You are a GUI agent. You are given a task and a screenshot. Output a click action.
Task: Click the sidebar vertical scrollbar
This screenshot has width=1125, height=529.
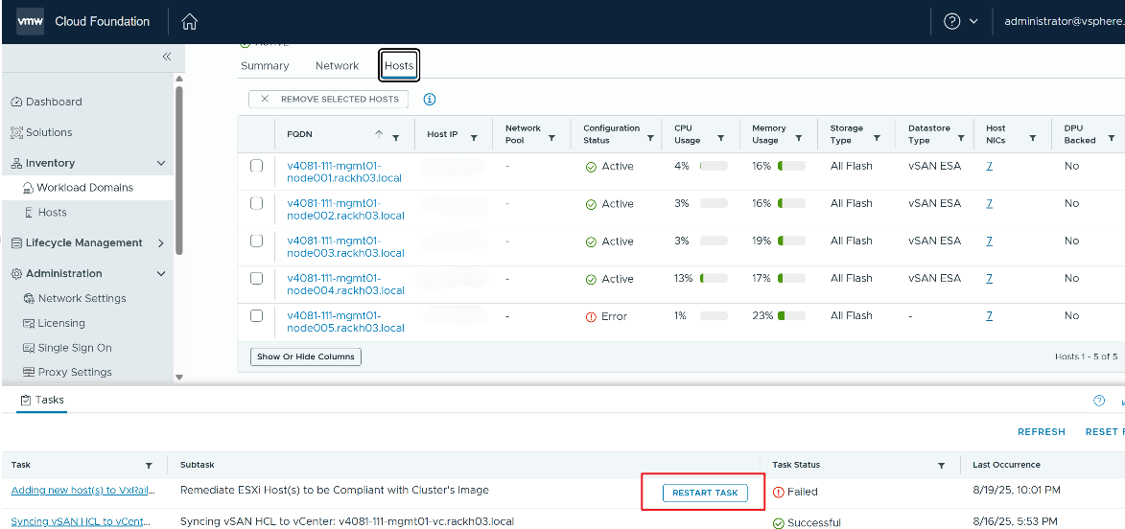point(178,172)
